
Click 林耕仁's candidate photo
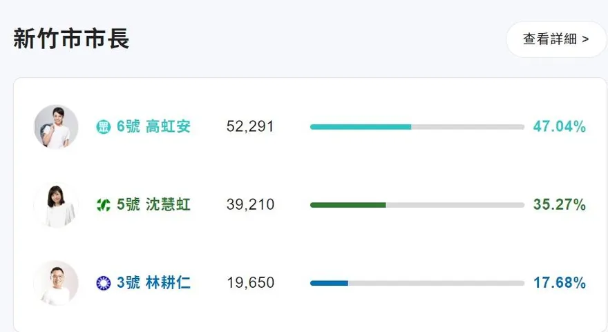click(x=56, y=283)
